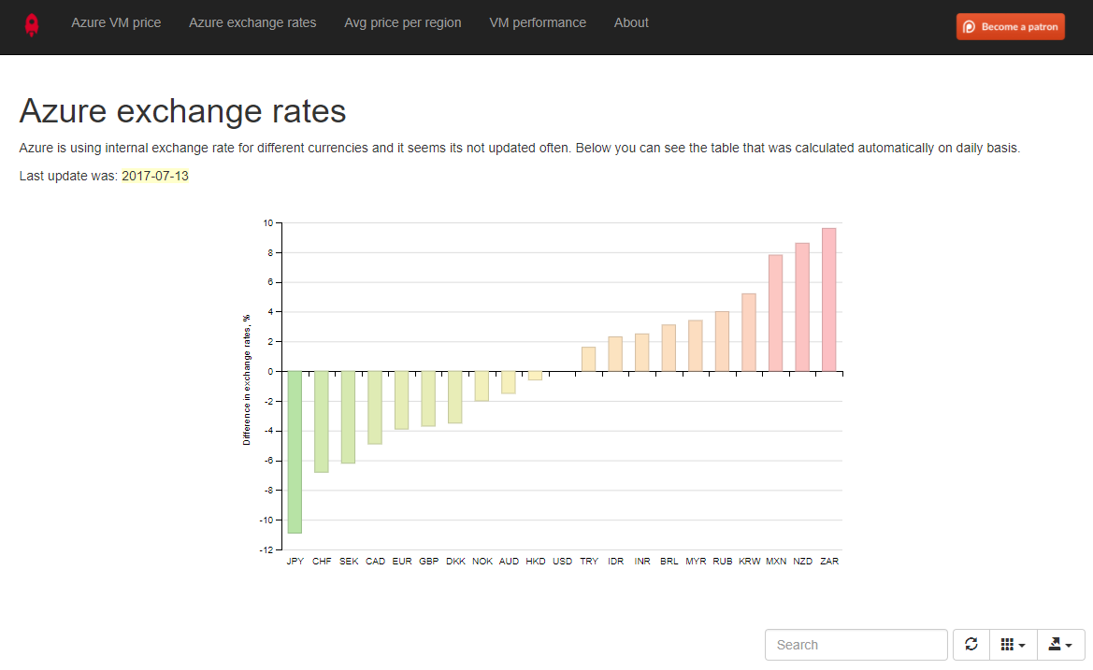The width and height of the screenshot is (1093, 670).
Task: Open the export data dropdown
Action: [x=1061, y=645]
